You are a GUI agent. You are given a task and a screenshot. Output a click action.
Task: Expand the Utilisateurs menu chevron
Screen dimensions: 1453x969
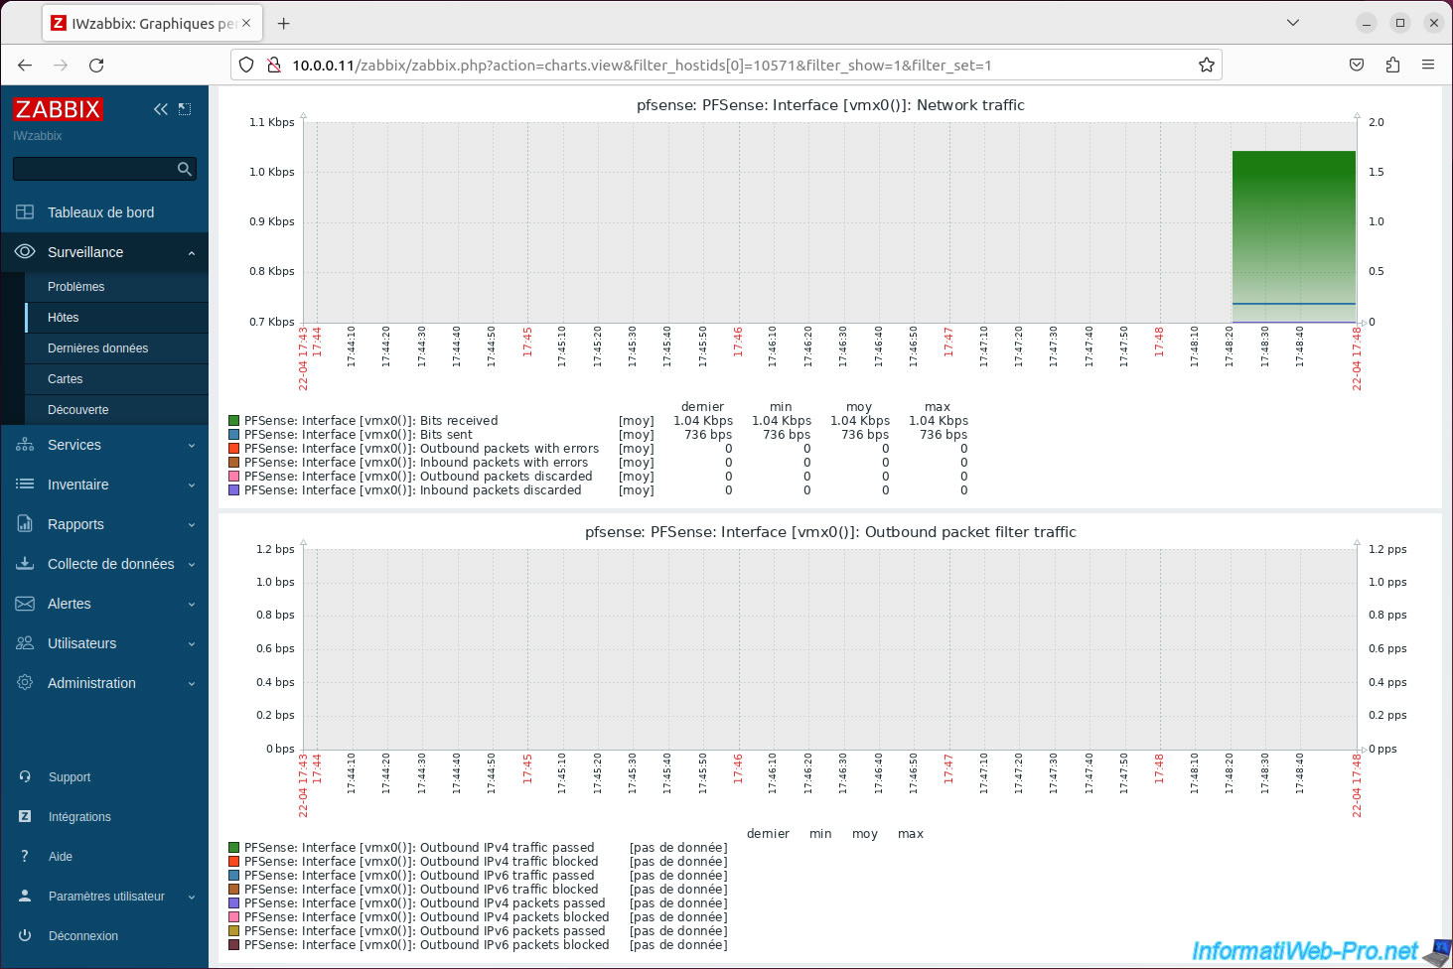[192, 644]
